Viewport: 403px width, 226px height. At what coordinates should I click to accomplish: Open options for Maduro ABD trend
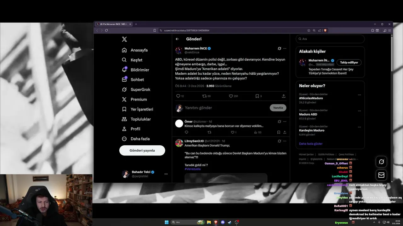[x=359, y=111]
